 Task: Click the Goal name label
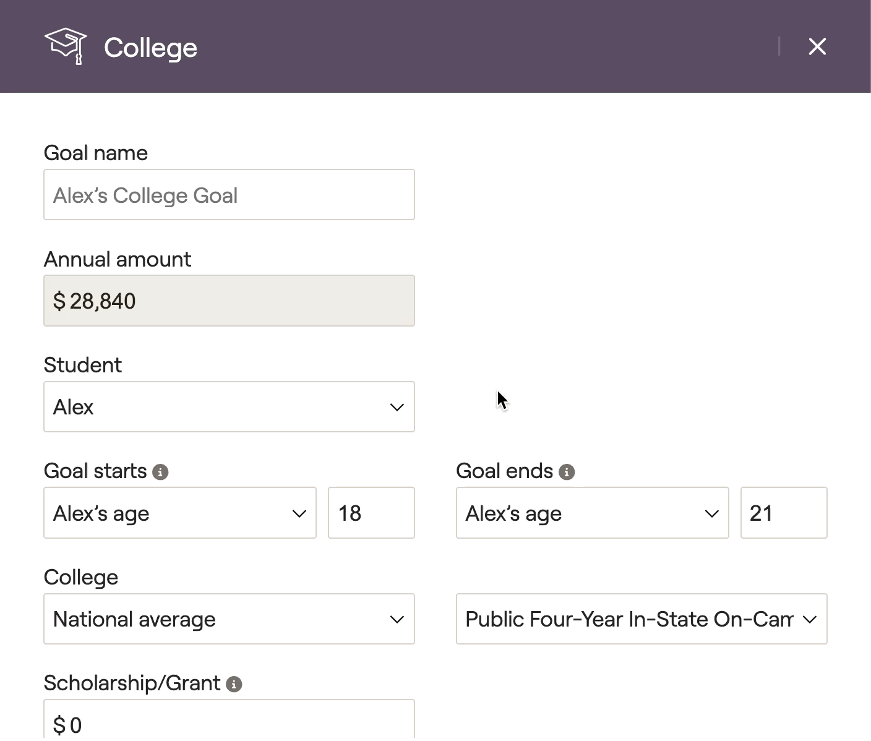coord(96,153)
